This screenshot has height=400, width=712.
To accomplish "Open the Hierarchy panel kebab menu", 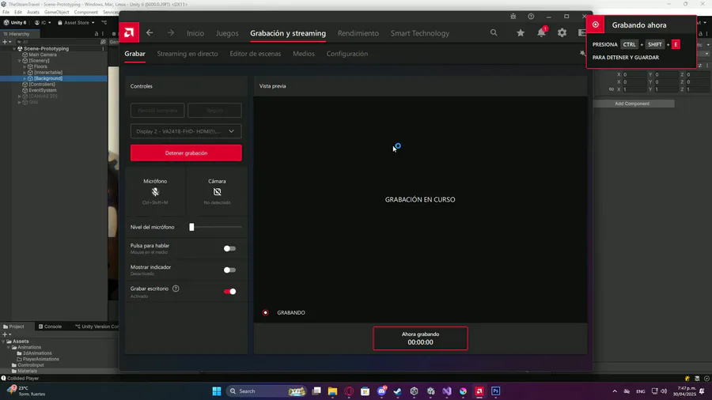I will (103, 33).
